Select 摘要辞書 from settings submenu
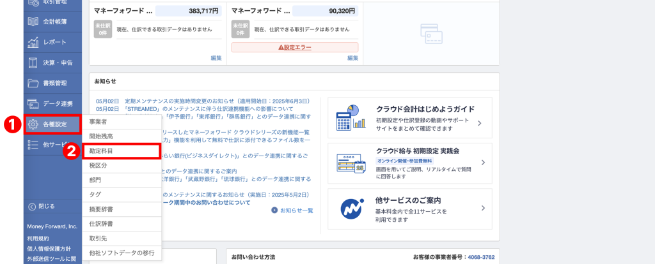655x264 pixels. tap(122, 209)
